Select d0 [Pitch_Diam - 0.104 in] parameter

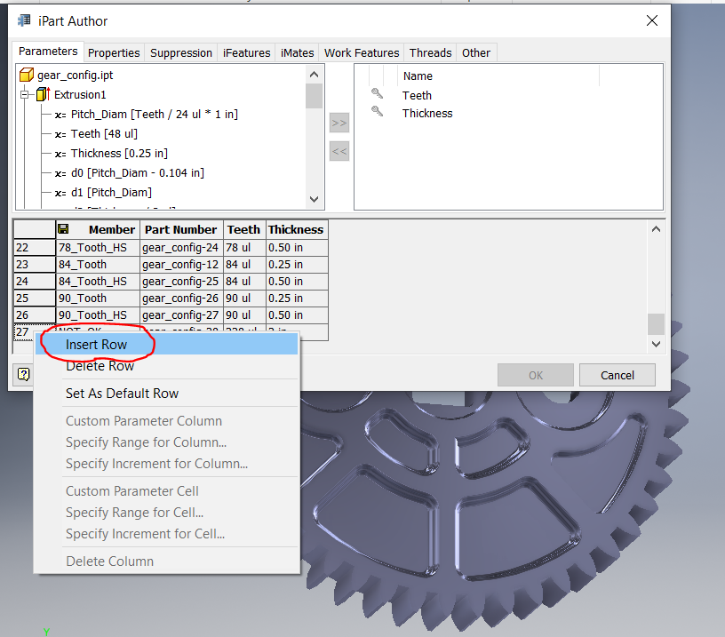click(138, 173)
